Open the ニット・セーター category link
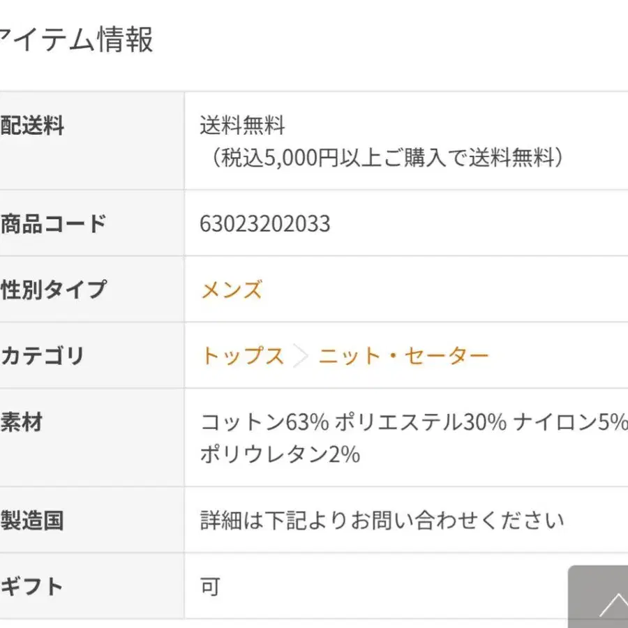Image resolution: width=628 pixels, height=628 pixels. [x=403, y=356]
